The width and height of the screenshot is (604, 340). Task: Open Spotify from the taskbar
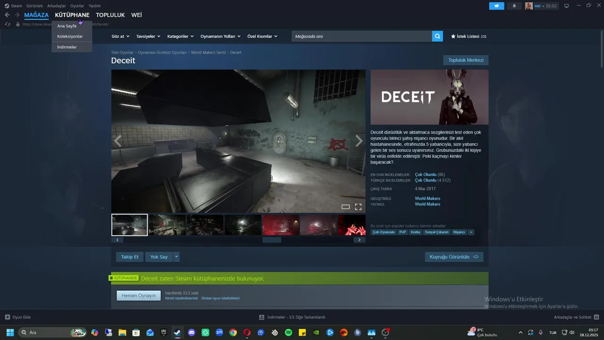(x=288, y=332)
